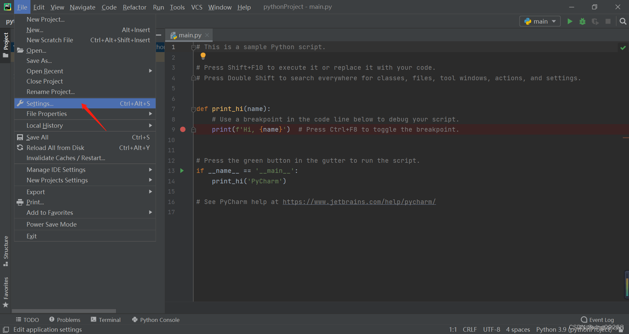Open the Project tool window stripe
Screen dimensions: 629x334
coord(6,45)
